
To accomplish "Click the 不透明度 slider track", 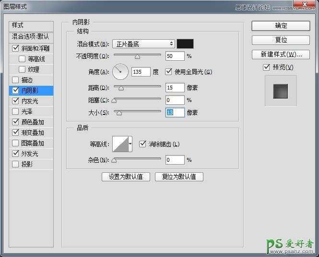I will click(x=137, y=56).
